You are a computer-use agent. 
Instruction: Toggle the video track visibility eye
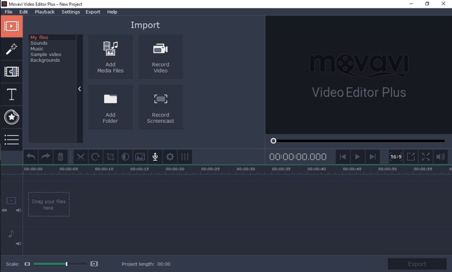tap(4, 210)
